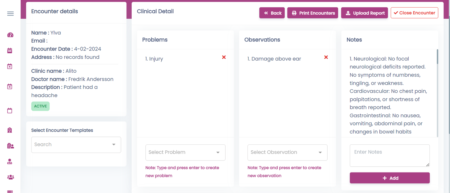Remove the Injury problem with red X

[224, 57]
